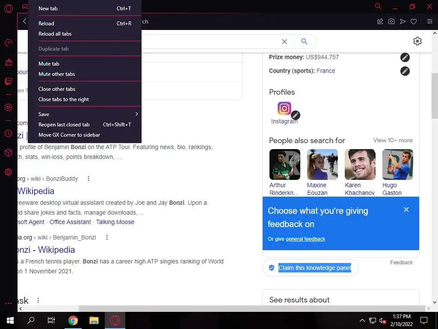Open Settings gear in Opera sidebar
The image size is (438, 329).
coord(9,172)
